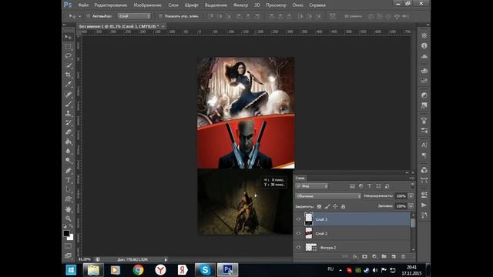Hide the Слой 3 layer
Screen dimensions: 493x277
coord(298,219)
